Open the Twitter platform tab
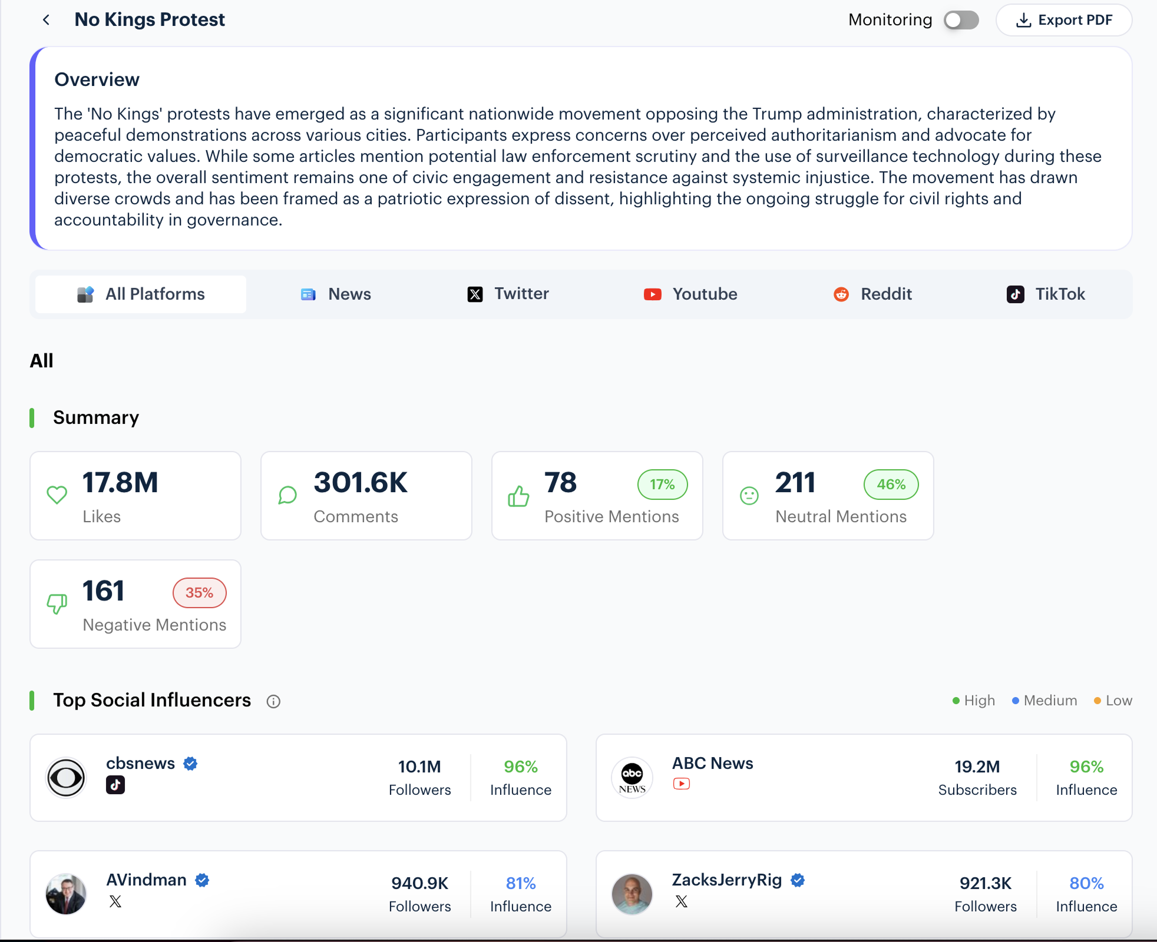Image resolution: width=1157 pixels, height=942 pixels. point(508,294)
